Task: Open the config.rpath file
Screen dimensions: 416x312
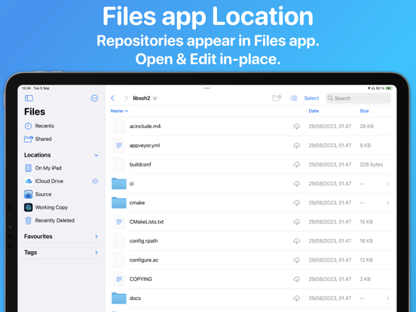Action: (x=251, y=241)
